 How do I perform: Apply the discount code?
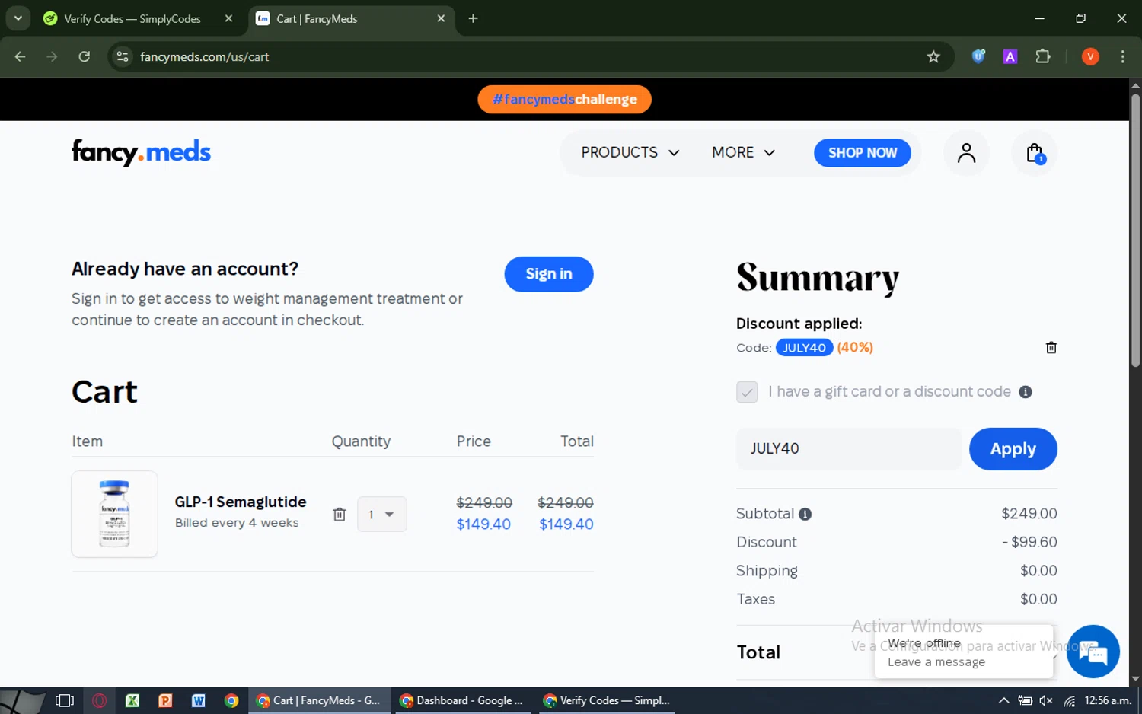pyautogui.click(x=1013, y=449)
